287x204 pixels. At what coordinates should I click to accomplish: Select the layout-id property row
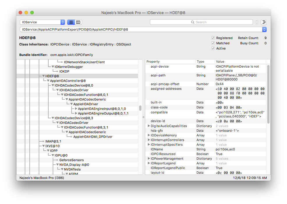click(x=206, y=173)
